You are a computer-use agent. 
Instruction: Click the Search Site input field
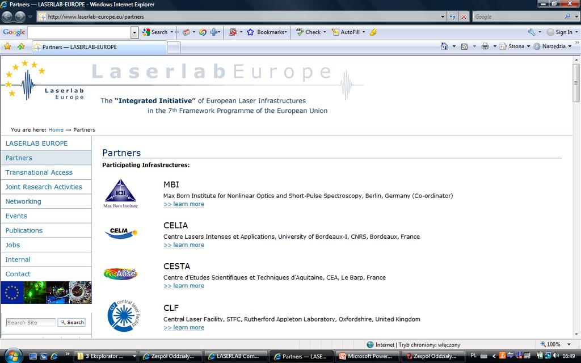tap(31, 323)
